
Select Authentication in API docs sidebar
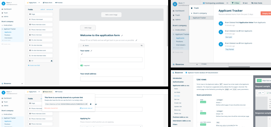click(178, 82)
